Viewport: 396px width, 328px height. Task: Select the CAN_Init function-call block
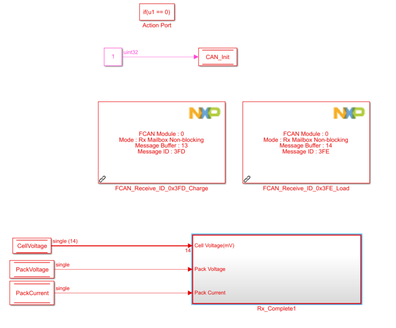coord(217,57)
